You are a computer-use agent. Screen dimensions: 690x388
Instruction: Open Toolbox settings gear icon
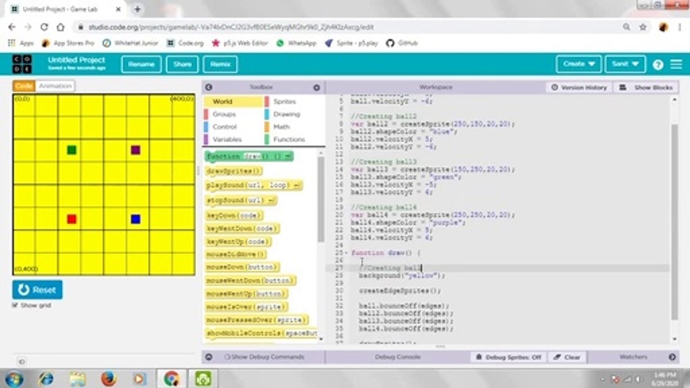pyautogui.click(x=316, y=87)
